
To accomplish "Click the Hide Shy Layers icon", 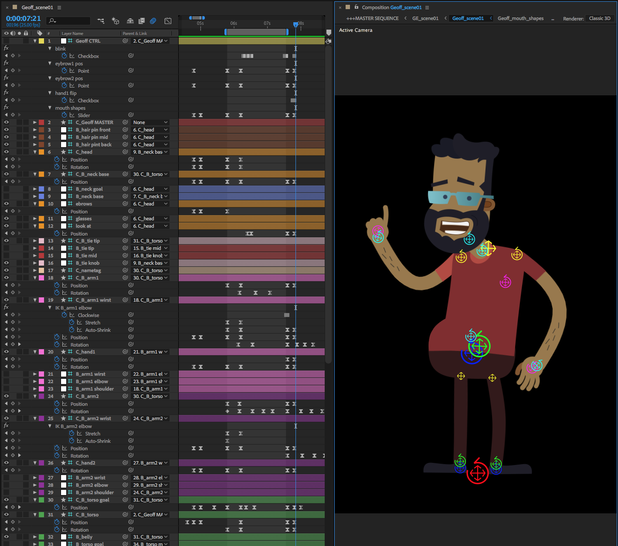I will click(x=130, y=21).
